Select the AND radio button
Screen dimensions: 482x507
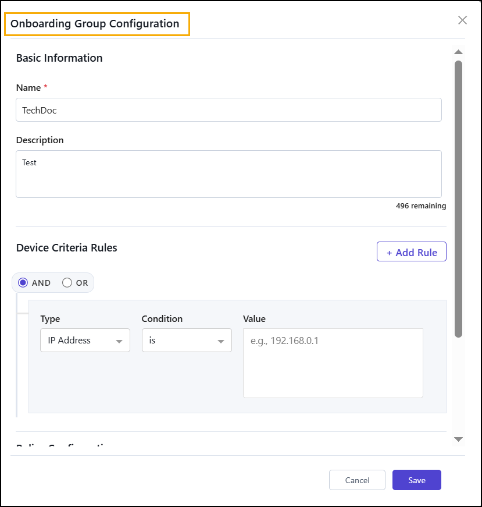point(23,282)
